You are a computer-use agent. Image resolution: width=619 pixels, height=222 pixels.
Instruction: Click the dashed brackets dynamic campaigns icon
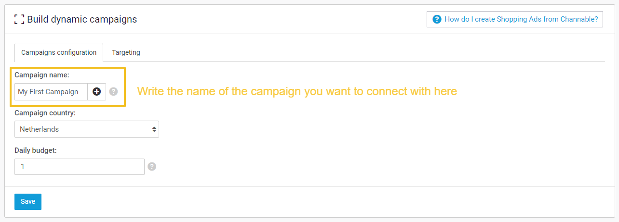coord(19,19)
